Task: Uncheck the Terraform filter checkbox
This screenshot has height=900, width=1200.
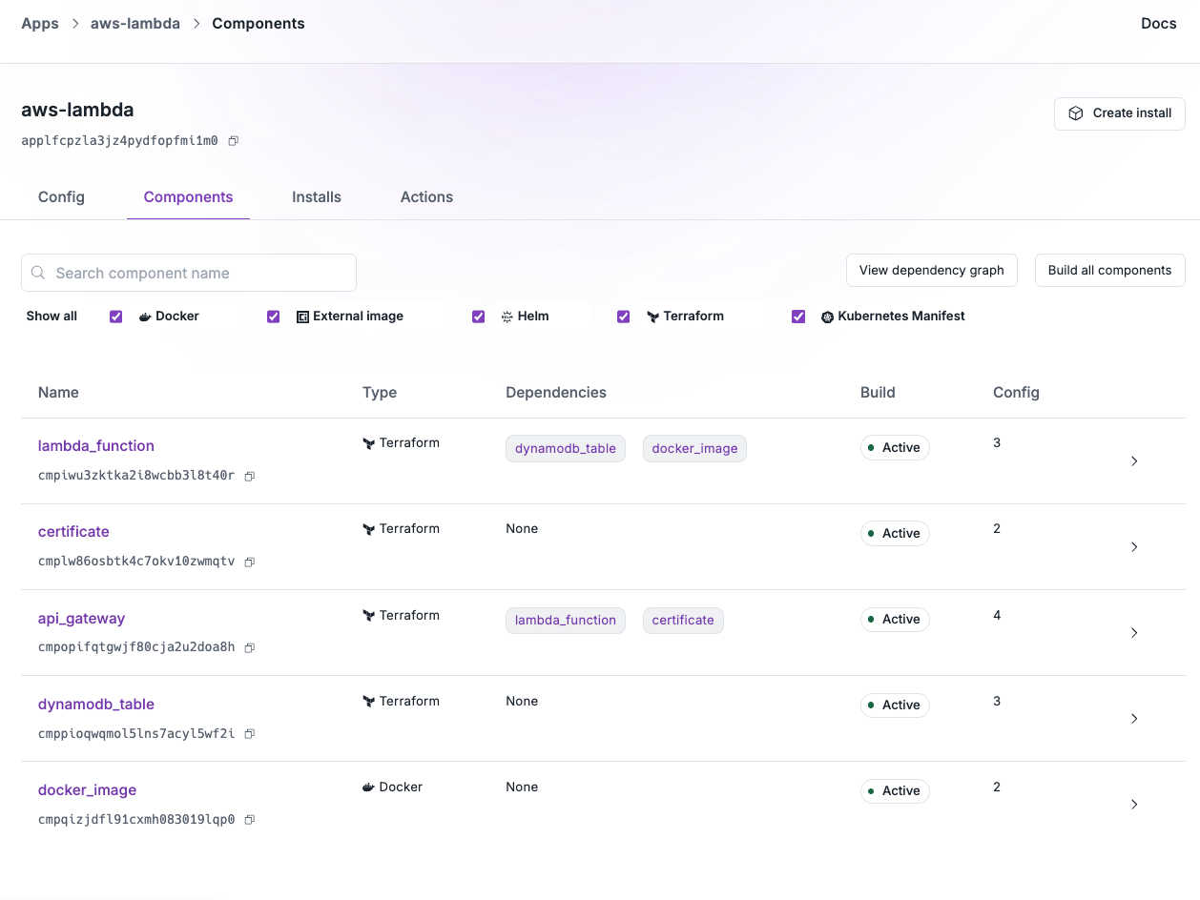Action: pyautogui.click(x=624, y=317)
